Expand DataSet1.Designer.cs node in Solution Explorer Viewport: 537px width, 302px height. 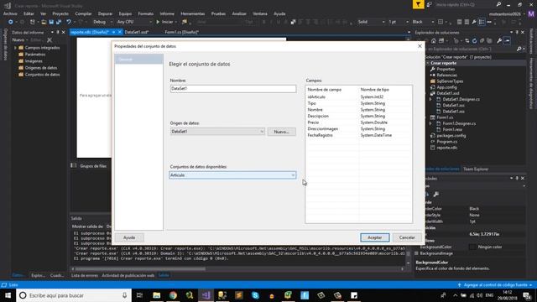430,99
